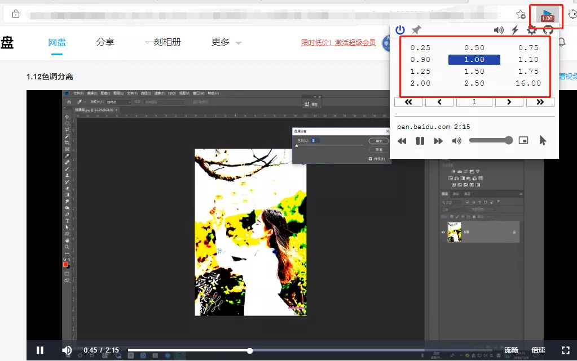Enter fullscreen mode in the video player
This screenshot has height=361, width=577.
[x=566, y=350]
